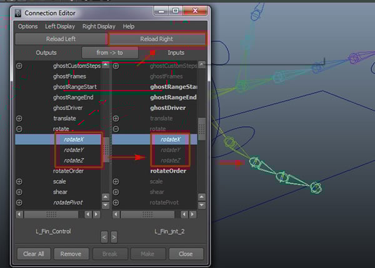Click Outputs horizontal scrollbar right arrow
This screenshot has width=375, height=268.
[x=96, y=214]
